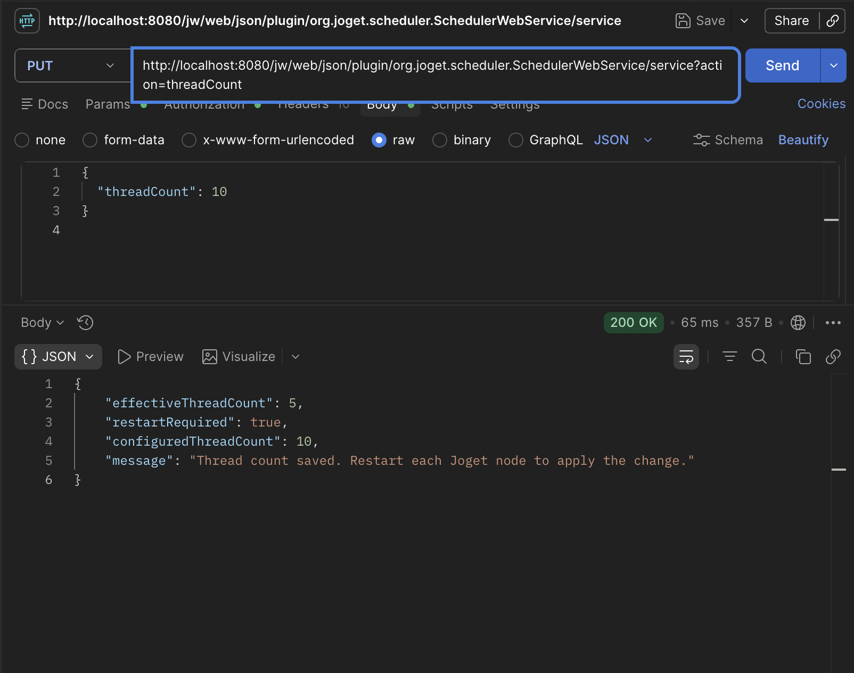Expand the Send button arrow options
The width and height of the screenshot is (854, 673).
pos(834,65)
